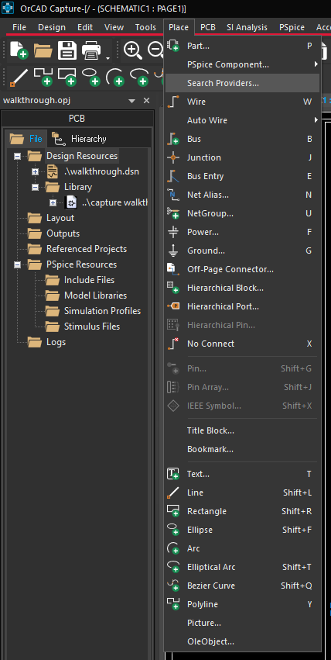Choose Title Block... menu item

243,430
